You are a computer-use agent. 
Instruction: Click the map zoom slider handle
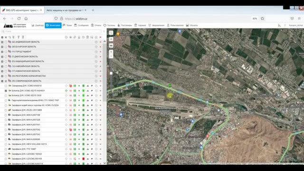(x=111, y=73)
